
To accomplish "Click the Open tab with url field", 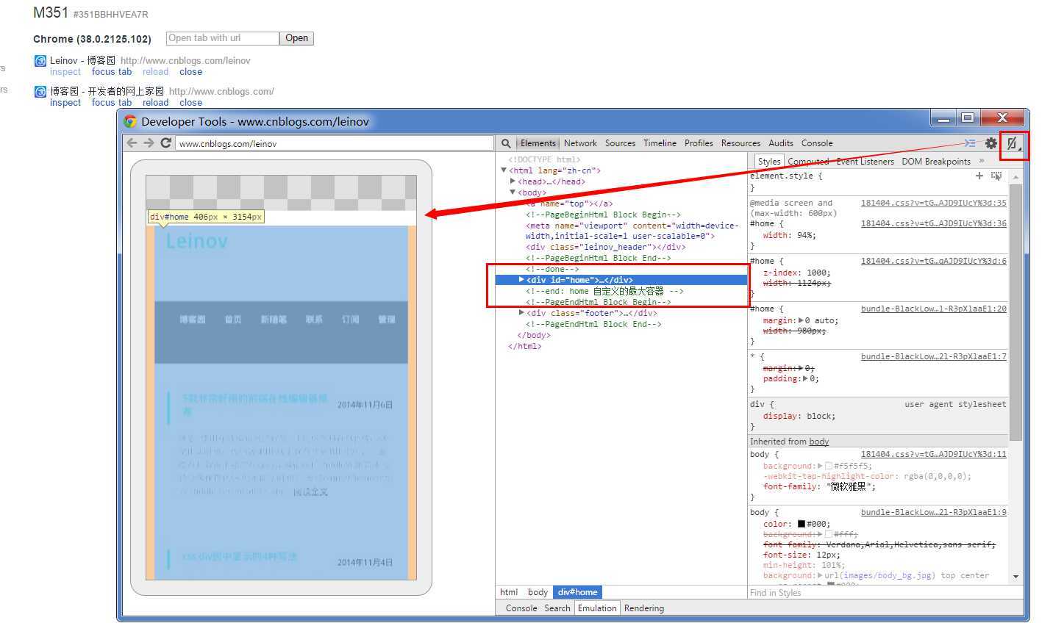I will click(x=223, y=38).
